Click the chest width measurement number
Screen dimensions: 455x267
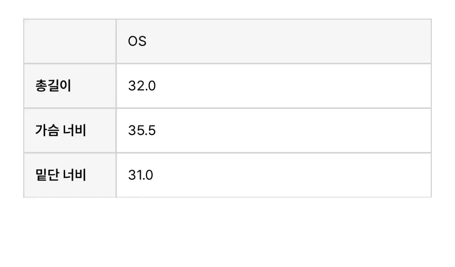point(142,131)
